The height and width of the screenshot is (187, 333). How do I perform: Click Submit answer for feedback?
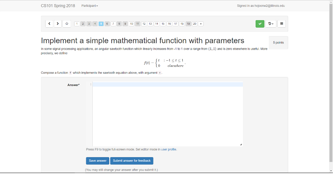coord(132,161)
